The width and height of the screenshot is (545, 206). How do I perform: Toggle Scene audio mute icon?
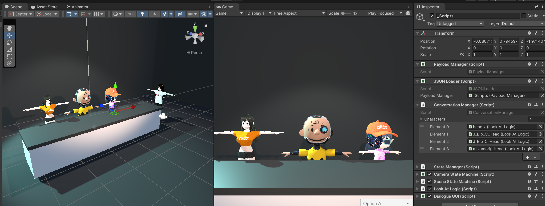[x=154, y=14]
